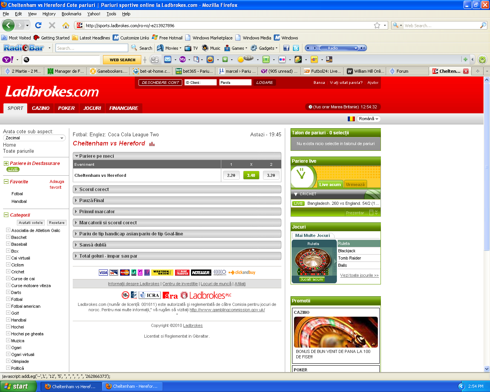Screen dimensions: 490x392
Task: Open the TV item in RadioBar
Action: click(191, 48)
